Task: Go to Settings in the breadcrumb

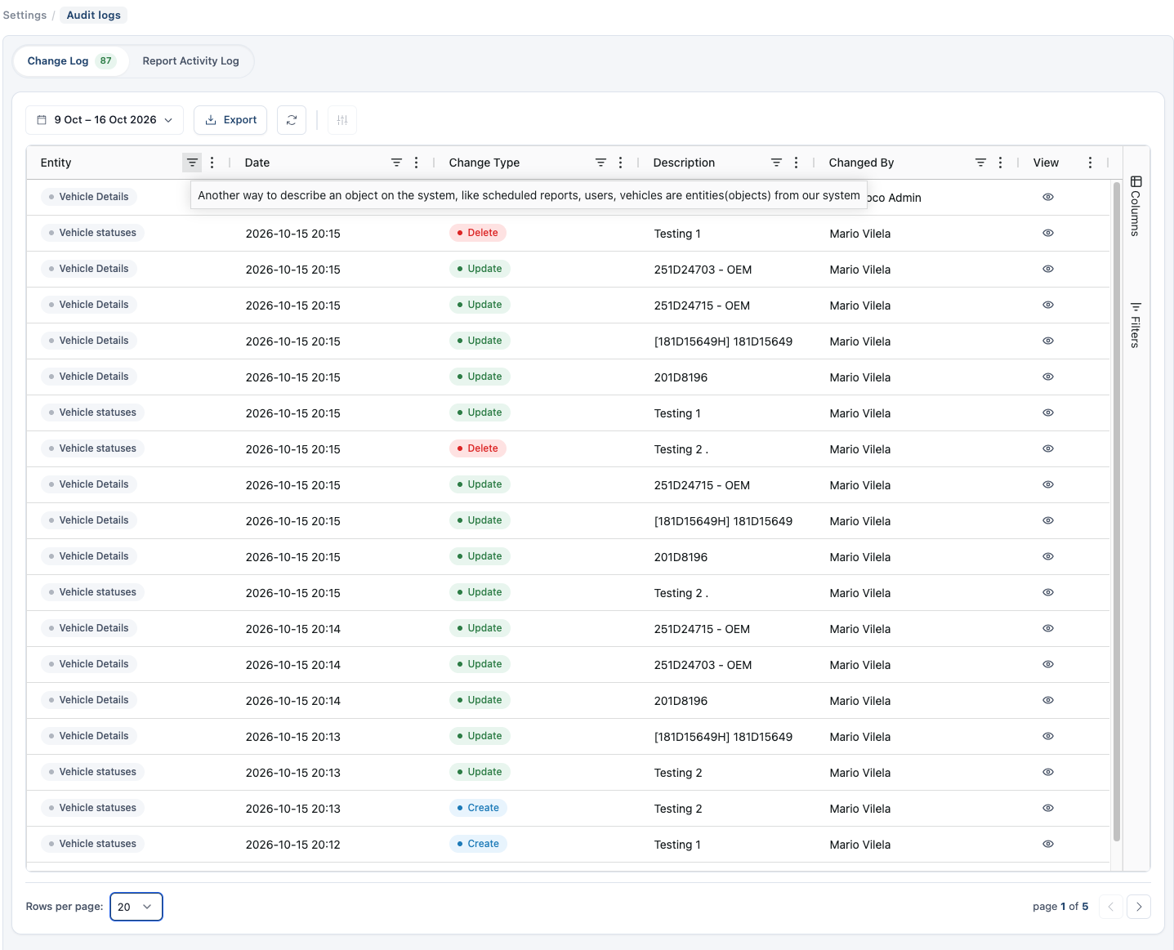Action: tap(25, 16)
